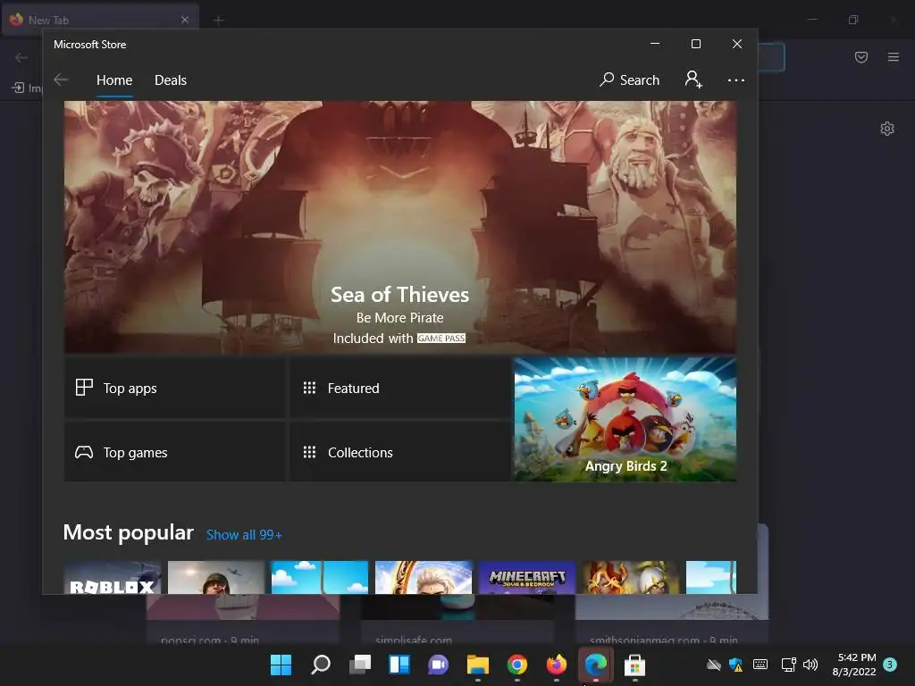Click the Show all 99+ link
The height and width of the screenshot is (686, 915).
click(244, 535)
